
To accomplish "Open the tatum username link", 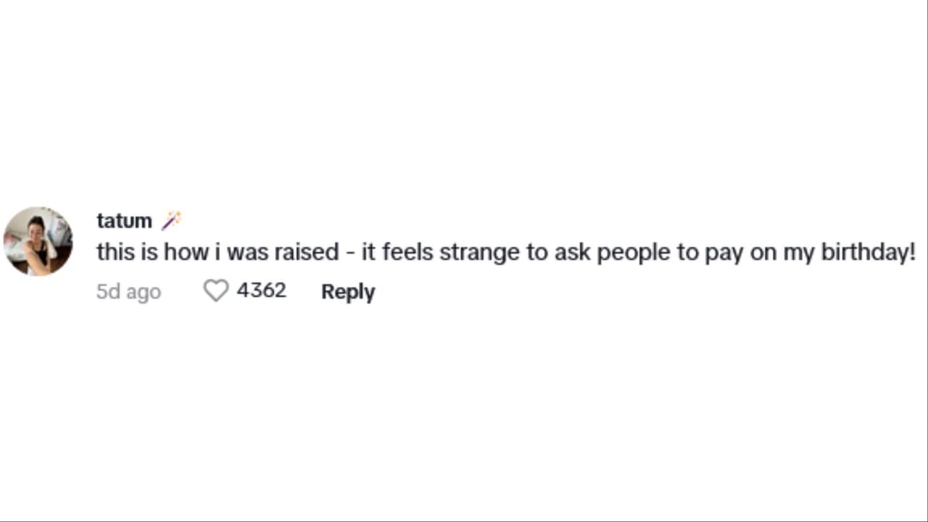I will [124, 220].
